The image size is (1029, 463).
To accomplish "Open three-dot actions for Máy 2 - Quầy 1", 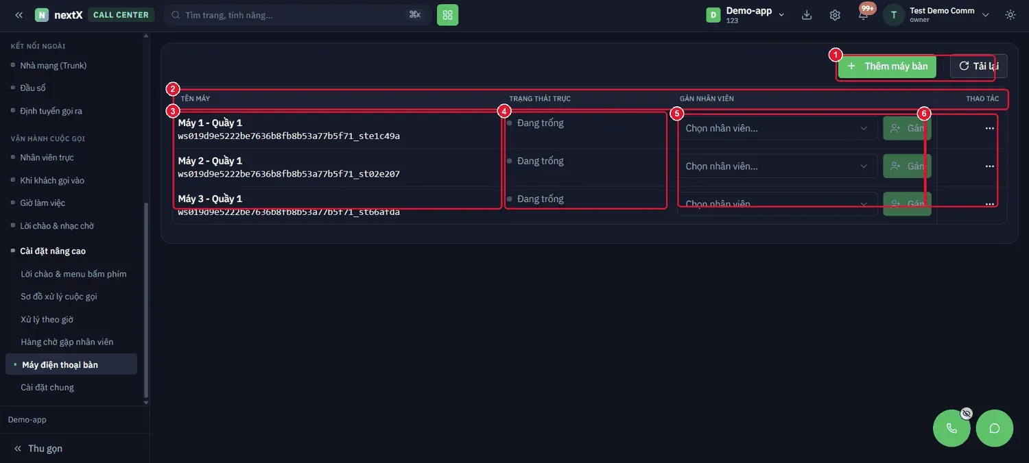I will pos(989,166).
